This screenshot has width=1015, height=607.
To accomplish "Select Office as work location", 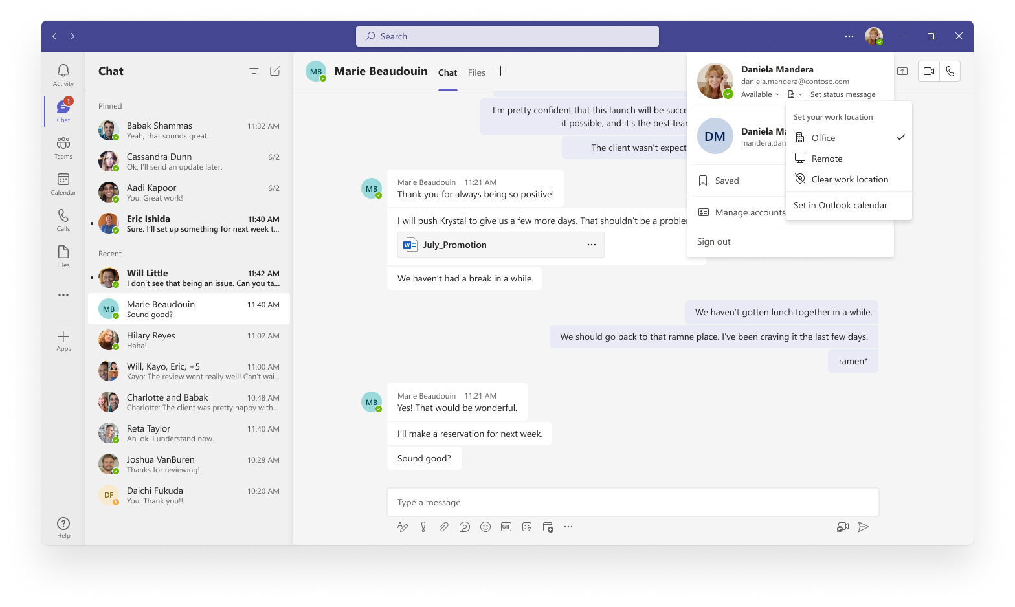I will coord(849,138).
